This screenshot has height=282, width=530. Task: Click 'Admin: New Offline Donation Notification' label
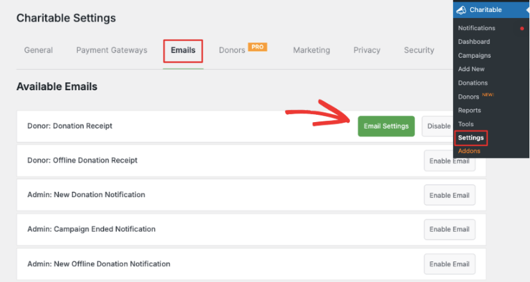pyautogui.click(x=99, y=264)
